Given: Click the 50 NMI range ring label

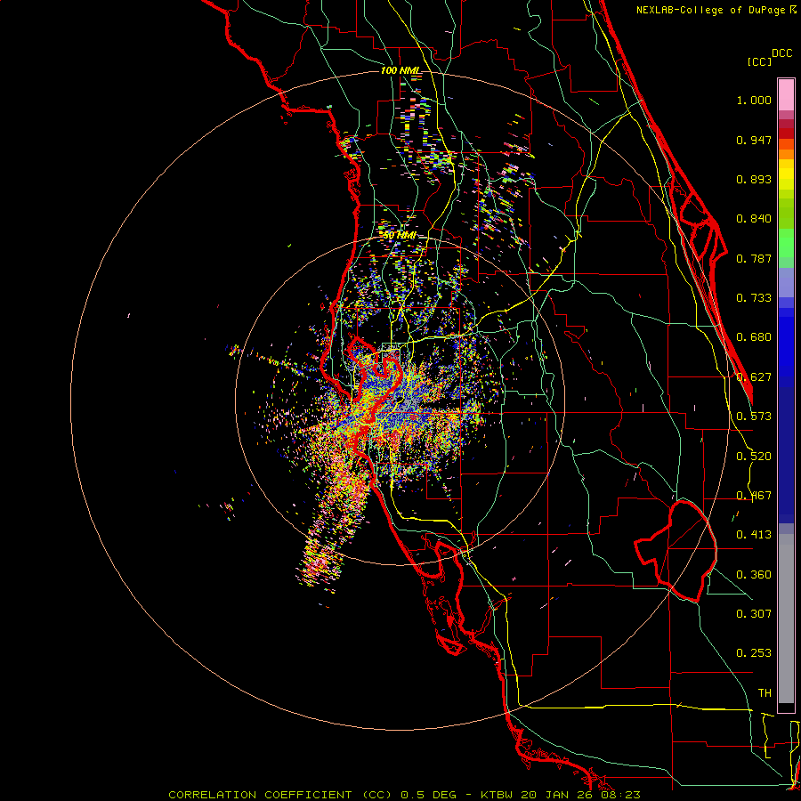Looking at the screenshot, I should coord(400,236).
